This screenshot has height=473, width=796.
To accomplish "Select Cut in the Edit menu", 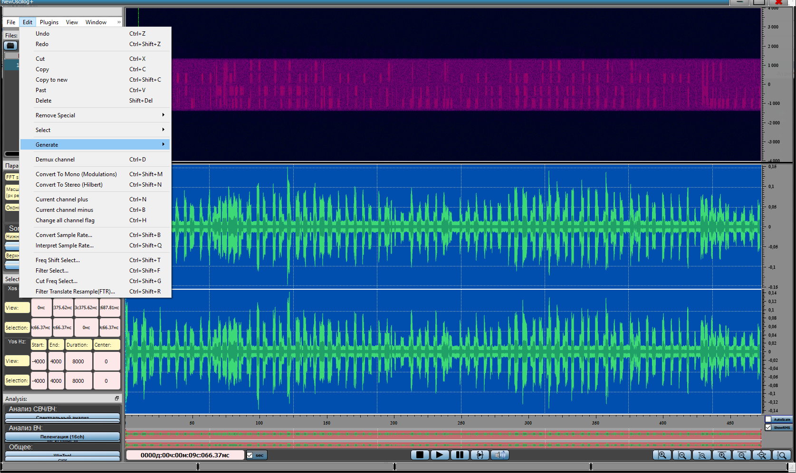I will tap(96, 59).
